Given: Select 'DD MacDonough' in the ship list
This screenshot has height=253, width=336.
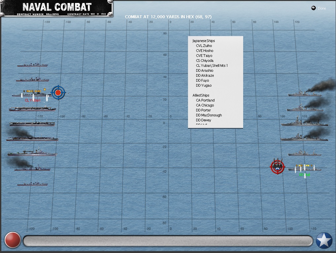Looking at the screenshot, I should pyautogui.click(x=209, y=115).
